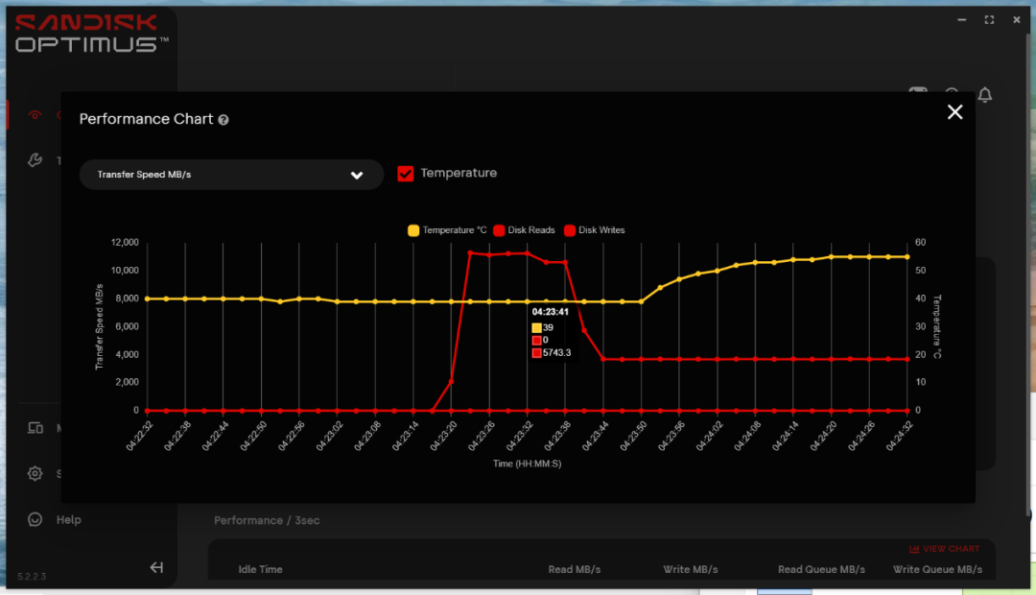Open the Transfer Speed MB/s dropdown
This screenshot has width=1036, height=595.
[x=231, y=175]
